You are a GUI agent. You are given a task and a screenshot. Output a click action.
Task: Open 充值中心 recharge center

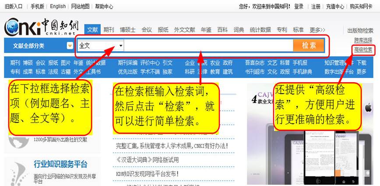(x=335, y=7)
